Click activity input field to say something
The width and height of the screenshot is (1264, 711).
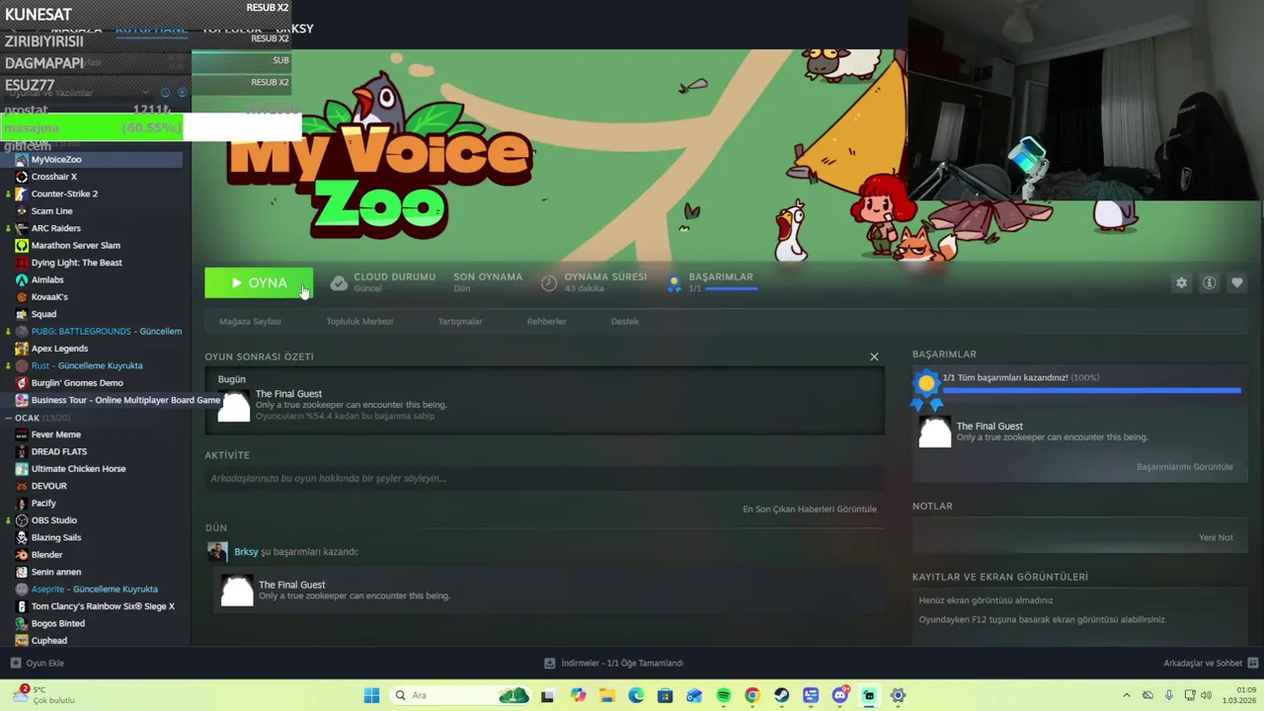(x=544, y=479)
